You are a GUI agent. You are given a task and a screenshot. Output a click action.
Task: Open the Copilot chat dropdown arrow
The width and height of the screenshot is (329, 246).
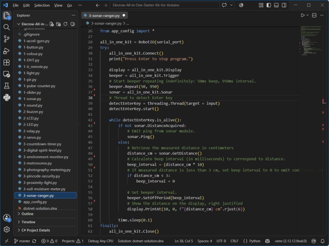[231, 5]
